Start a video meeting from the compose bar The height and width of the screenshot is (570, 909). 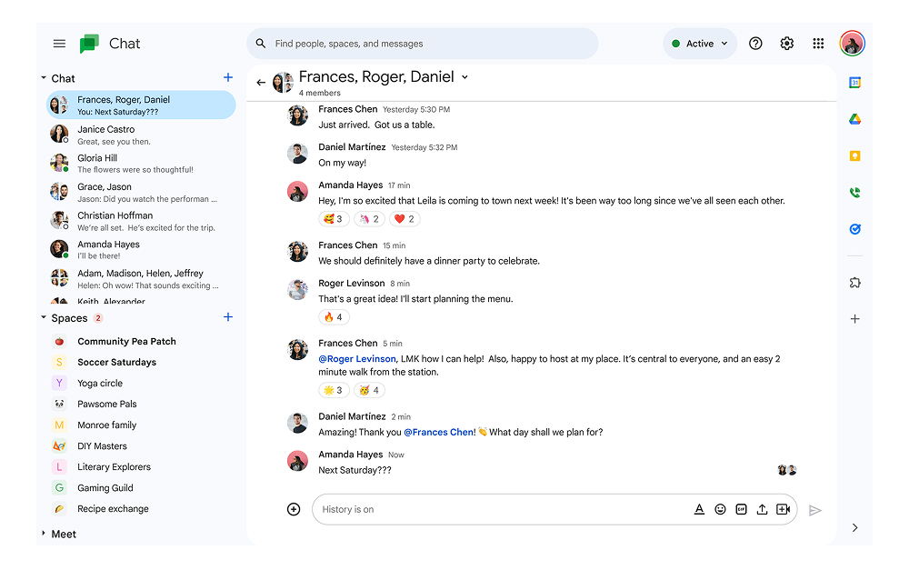(783, 509)
